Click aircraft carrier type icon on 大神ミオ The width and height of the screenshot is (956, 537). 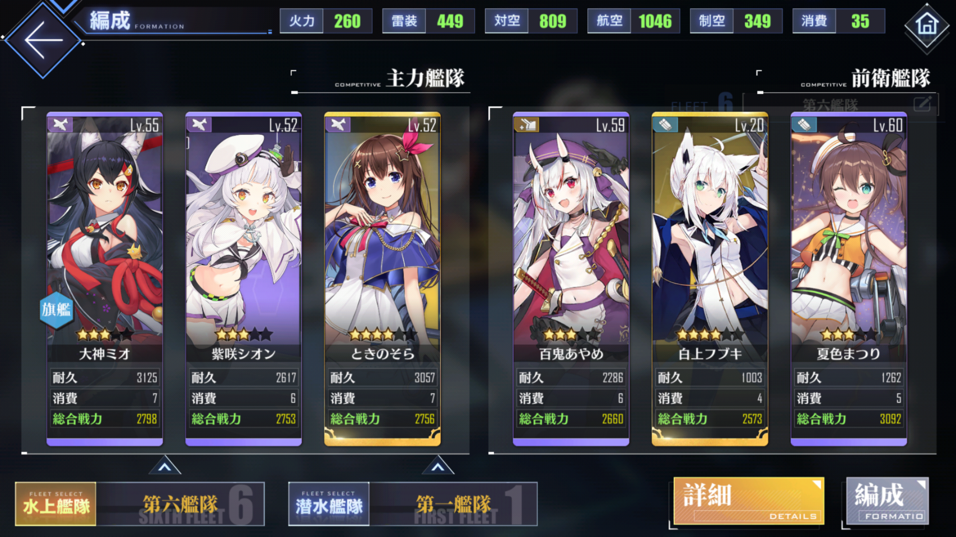(60, 124)
